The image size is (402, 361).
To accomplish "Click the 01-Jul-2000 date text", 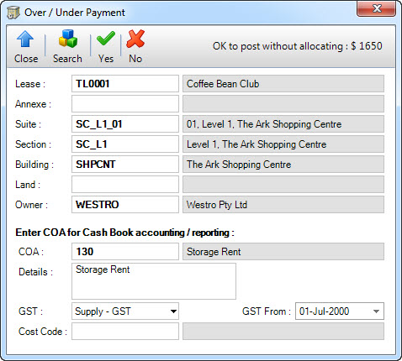I will point(324,311).
